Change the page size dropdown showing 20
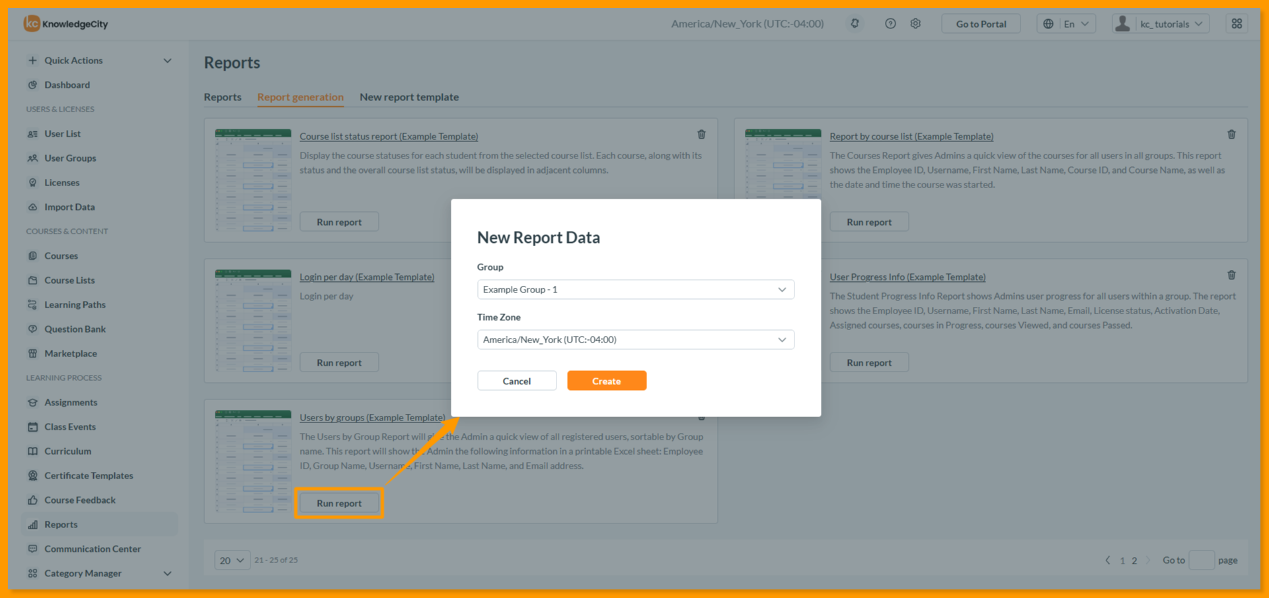Screen dimensions: 1269x598 point(232,560)
